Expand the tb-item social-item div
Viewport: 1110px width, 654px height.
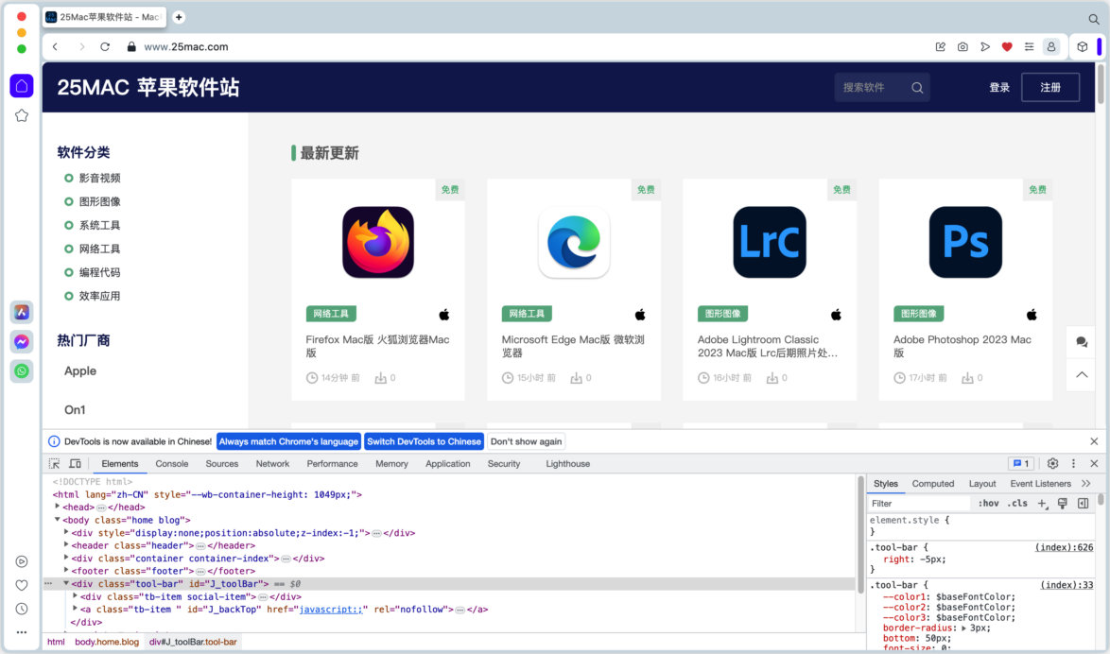pos(75,596)
